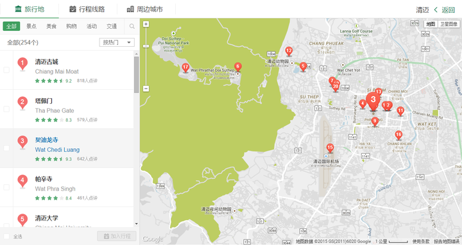The image size is (462, 245).
Task: Click the map zoom slider handle
Action: point(146,46)
